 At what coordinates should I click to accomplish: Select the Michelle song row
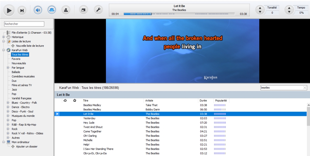tap(180, 140)
